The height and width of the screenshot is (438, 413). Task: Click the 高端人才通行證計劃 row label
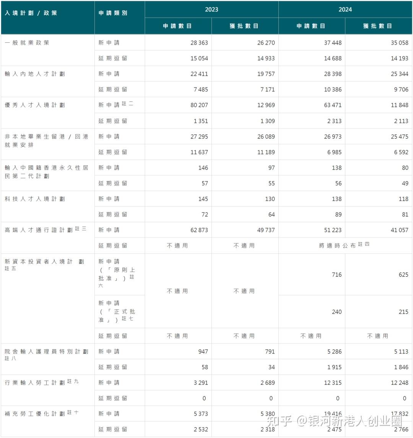[46, 230]
